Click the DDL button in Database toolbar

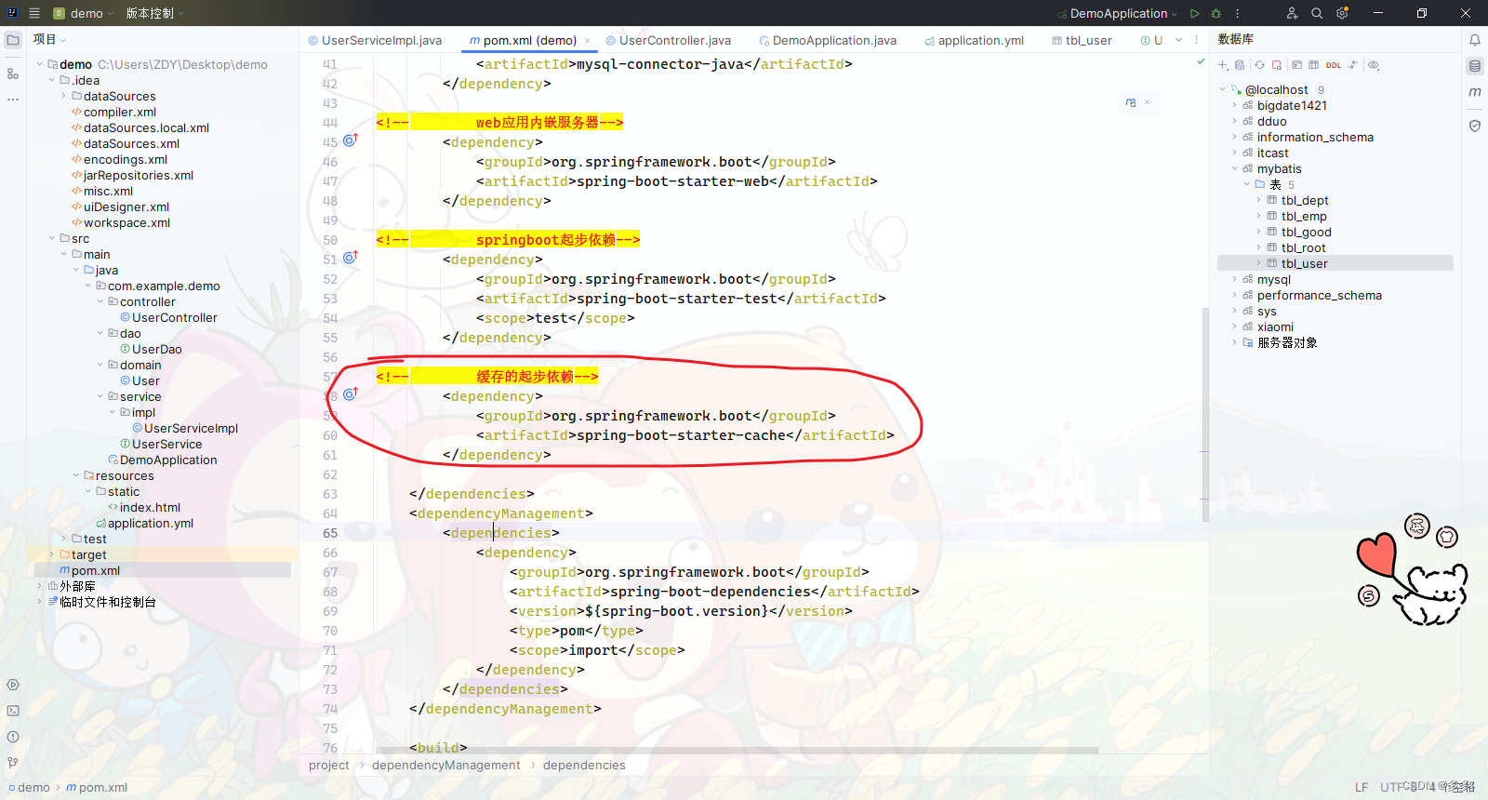[1334, 65]
